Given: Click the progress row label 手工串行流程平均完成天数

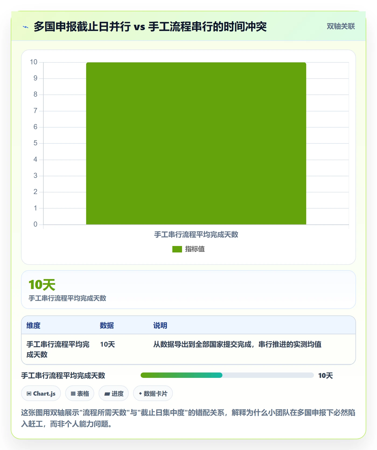Looking at the screenshot, I should pyautogui.click(x=63, y=375).
